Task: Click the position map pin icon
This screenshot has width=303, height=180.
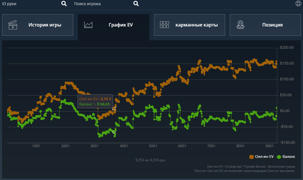Action: tap(240, 25)
